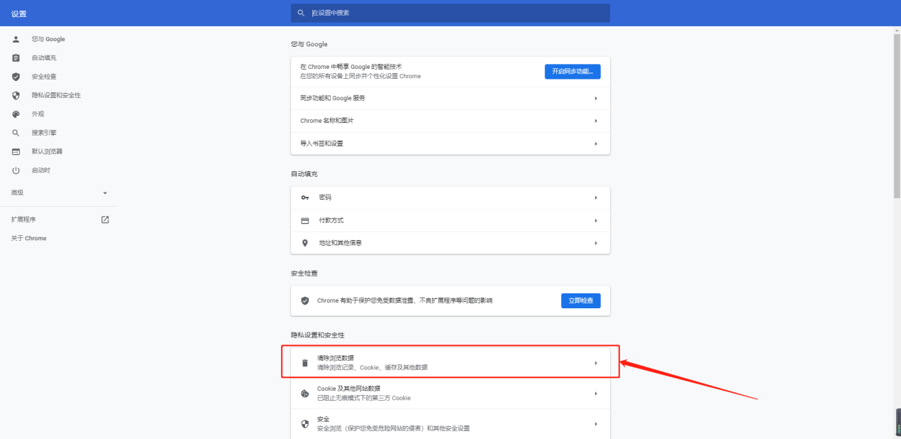This screenshot has width=901, height=439.
Task: Click the Chrome 名称和图片 label
Action: pyautogui.click(x=326, y=121)
